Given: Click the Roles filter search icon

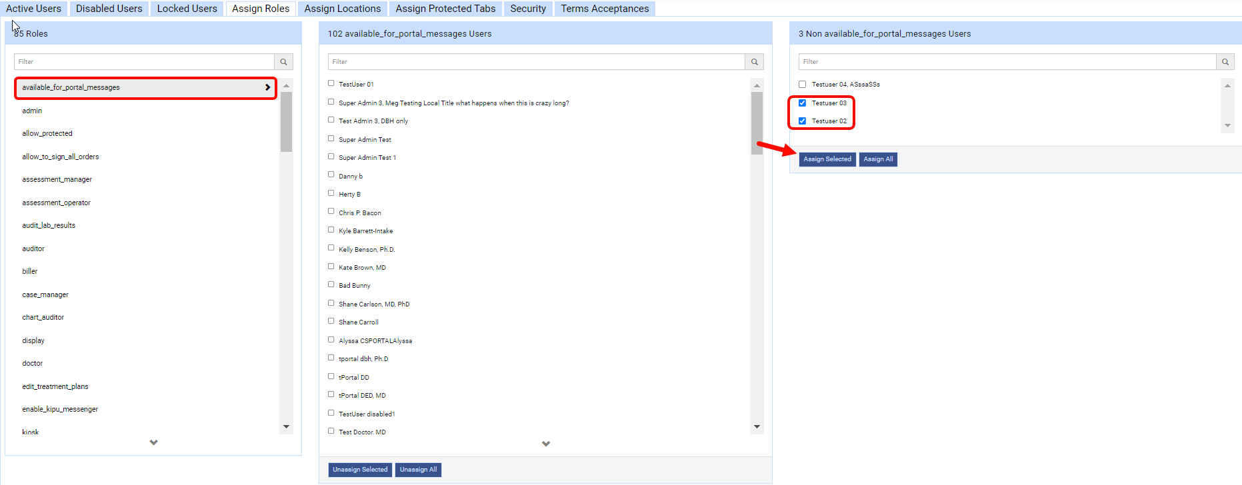Looking at the screenshot, I should pos(283,62).
